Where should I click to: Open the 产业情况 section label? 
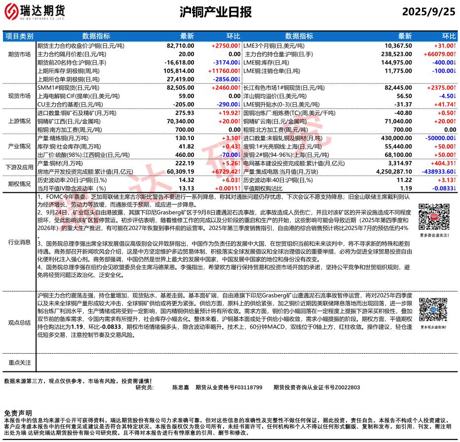point(19,147)
